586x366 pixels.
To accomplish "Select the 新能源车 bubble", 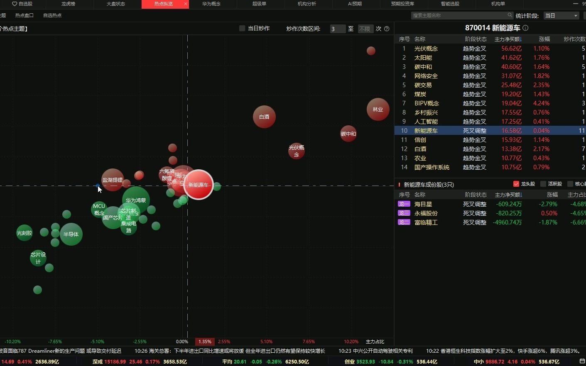I will (199, 185).
